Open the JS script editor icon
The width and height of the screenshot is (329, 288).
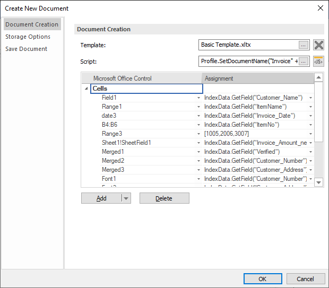click(x=318, y=61)
